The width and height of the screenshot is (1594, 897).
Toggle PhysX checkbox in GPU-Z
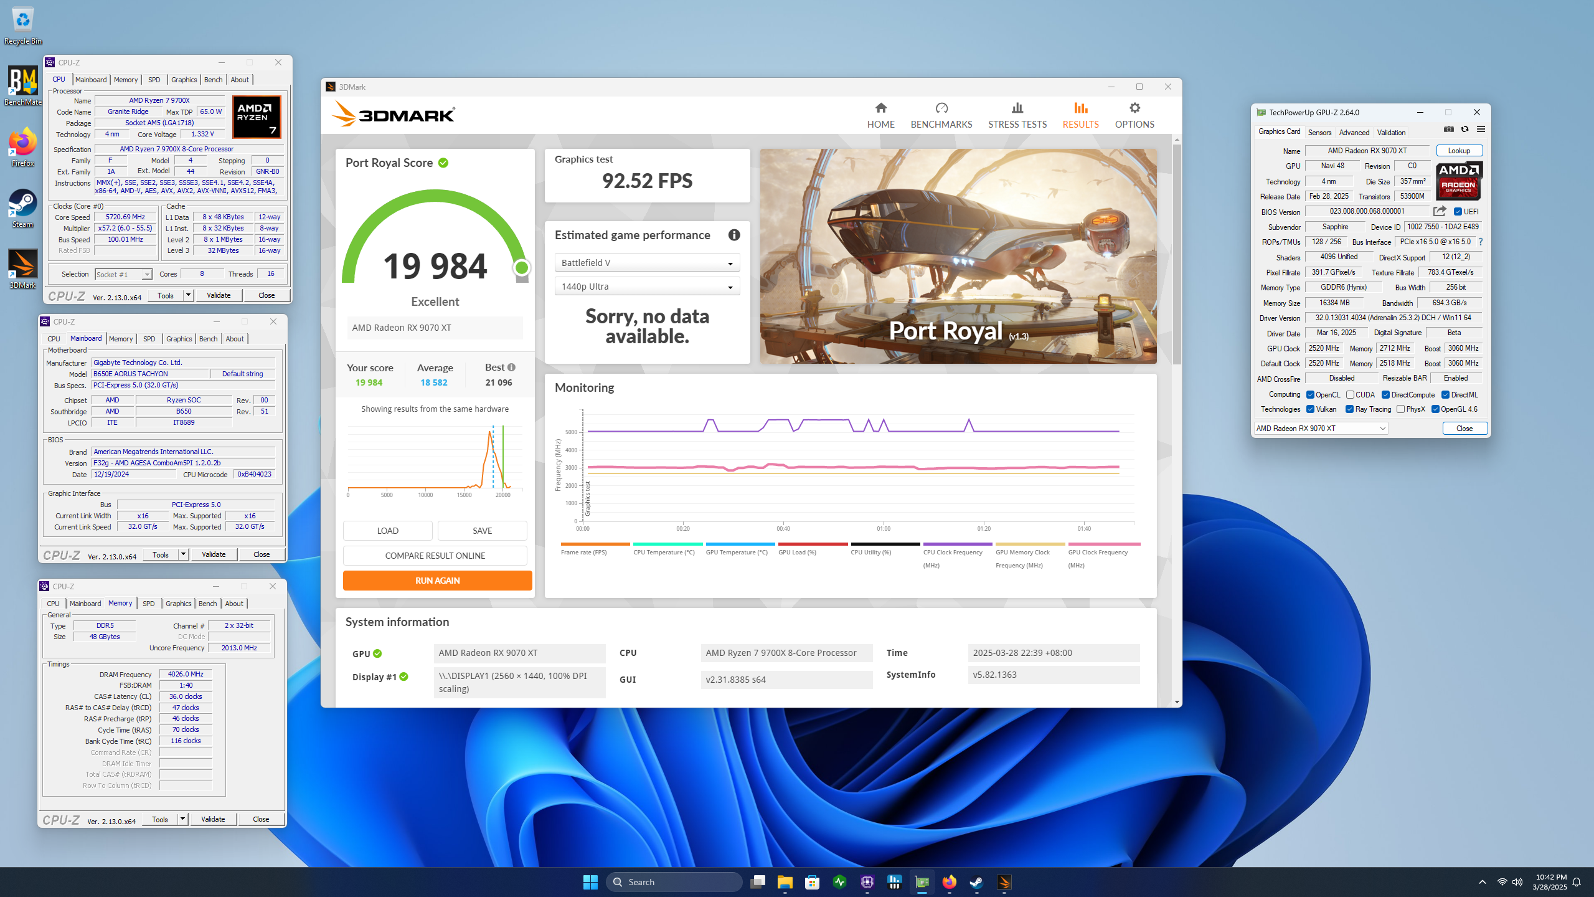(x=1400, y=409)
